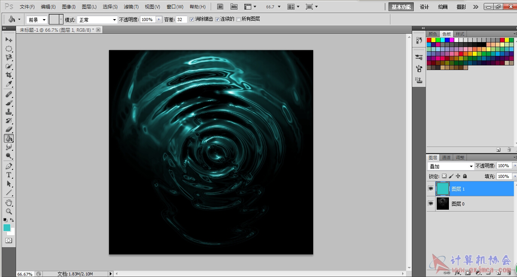
Task: Select the 摄影 workspace
Action: coord(461,7)
